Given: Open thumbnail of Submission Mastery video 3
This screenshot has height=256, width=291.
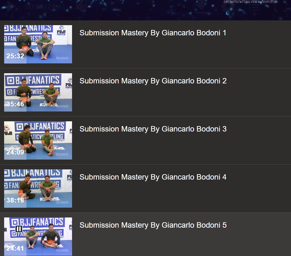Looking at the screenshot, I should (x=38, y=140).
